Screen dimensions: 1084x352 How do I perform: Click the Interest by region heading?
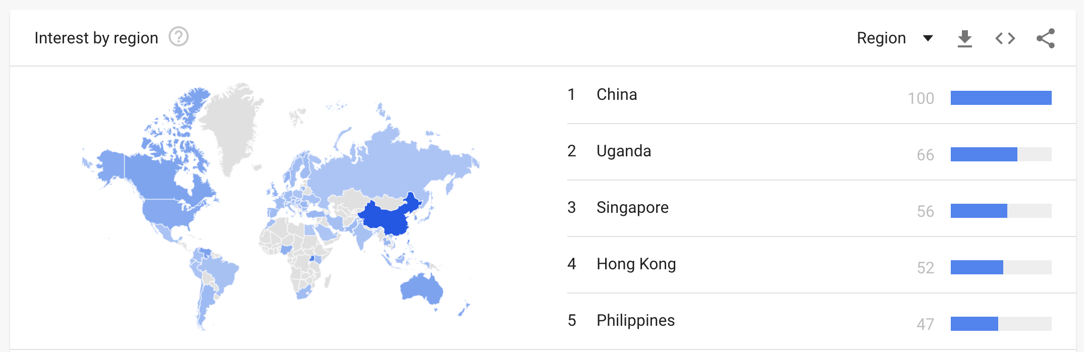click(x=96, y=38)
